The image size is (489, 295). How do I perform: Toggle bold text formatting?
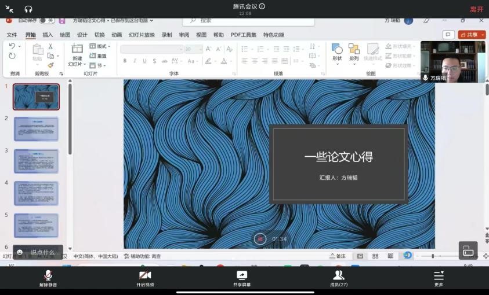click(125, 61)
